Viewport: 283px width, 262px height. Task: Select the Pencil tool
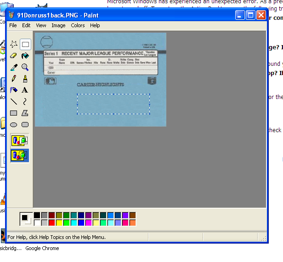[x=14, y=79]
